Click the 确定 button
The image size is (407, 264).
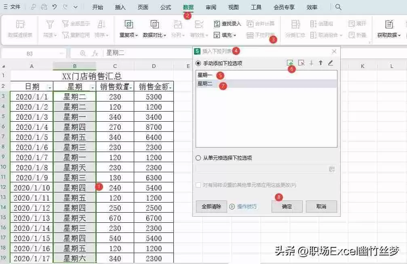tap(287, 206)
